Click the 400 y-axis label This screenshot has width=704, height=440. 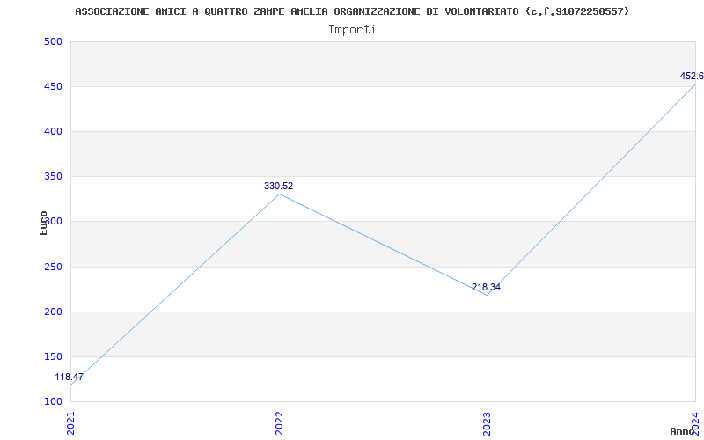53,132
